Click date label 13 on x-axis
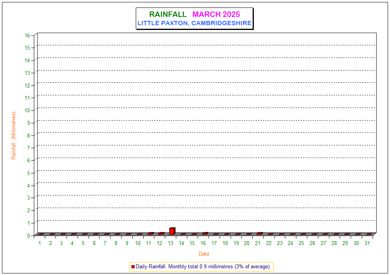 170,243
